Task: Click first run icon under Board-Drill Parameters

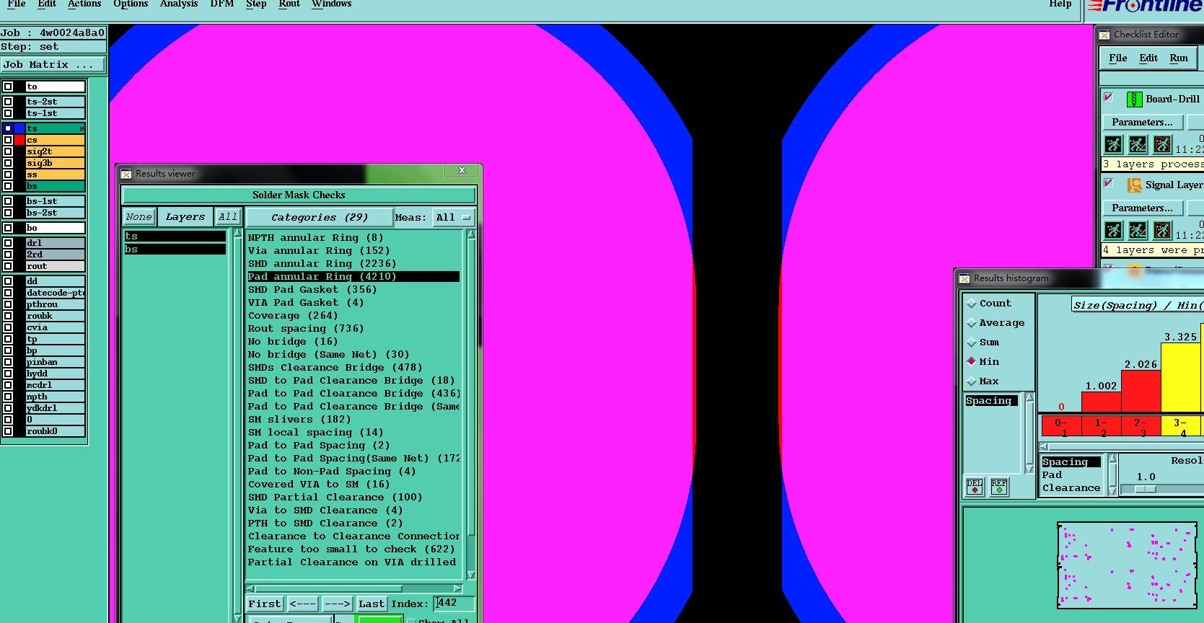Action: point(1114,144)
